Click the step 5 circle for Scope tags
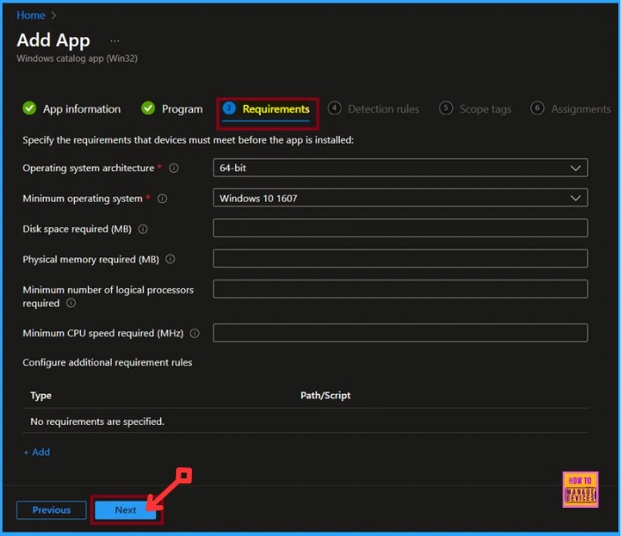This screenshot has width=621, height=536. (x=446, y=108)
